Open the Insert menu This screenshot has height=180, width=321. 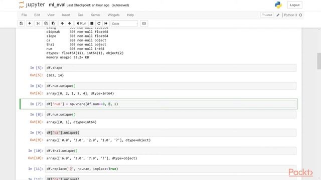click(66, 15)
